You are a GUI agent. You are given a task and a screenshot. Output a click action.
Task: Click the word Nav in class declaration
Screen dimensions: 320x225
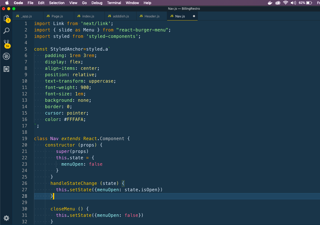[54, 139]
